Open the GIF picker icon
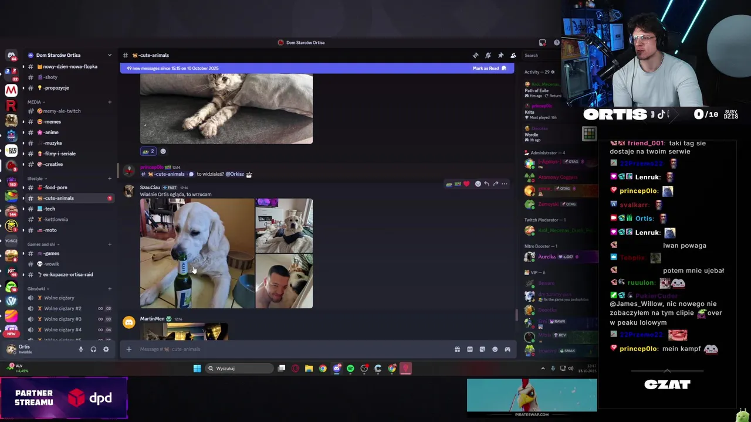The image size is (751, 422). click(469, 349)
